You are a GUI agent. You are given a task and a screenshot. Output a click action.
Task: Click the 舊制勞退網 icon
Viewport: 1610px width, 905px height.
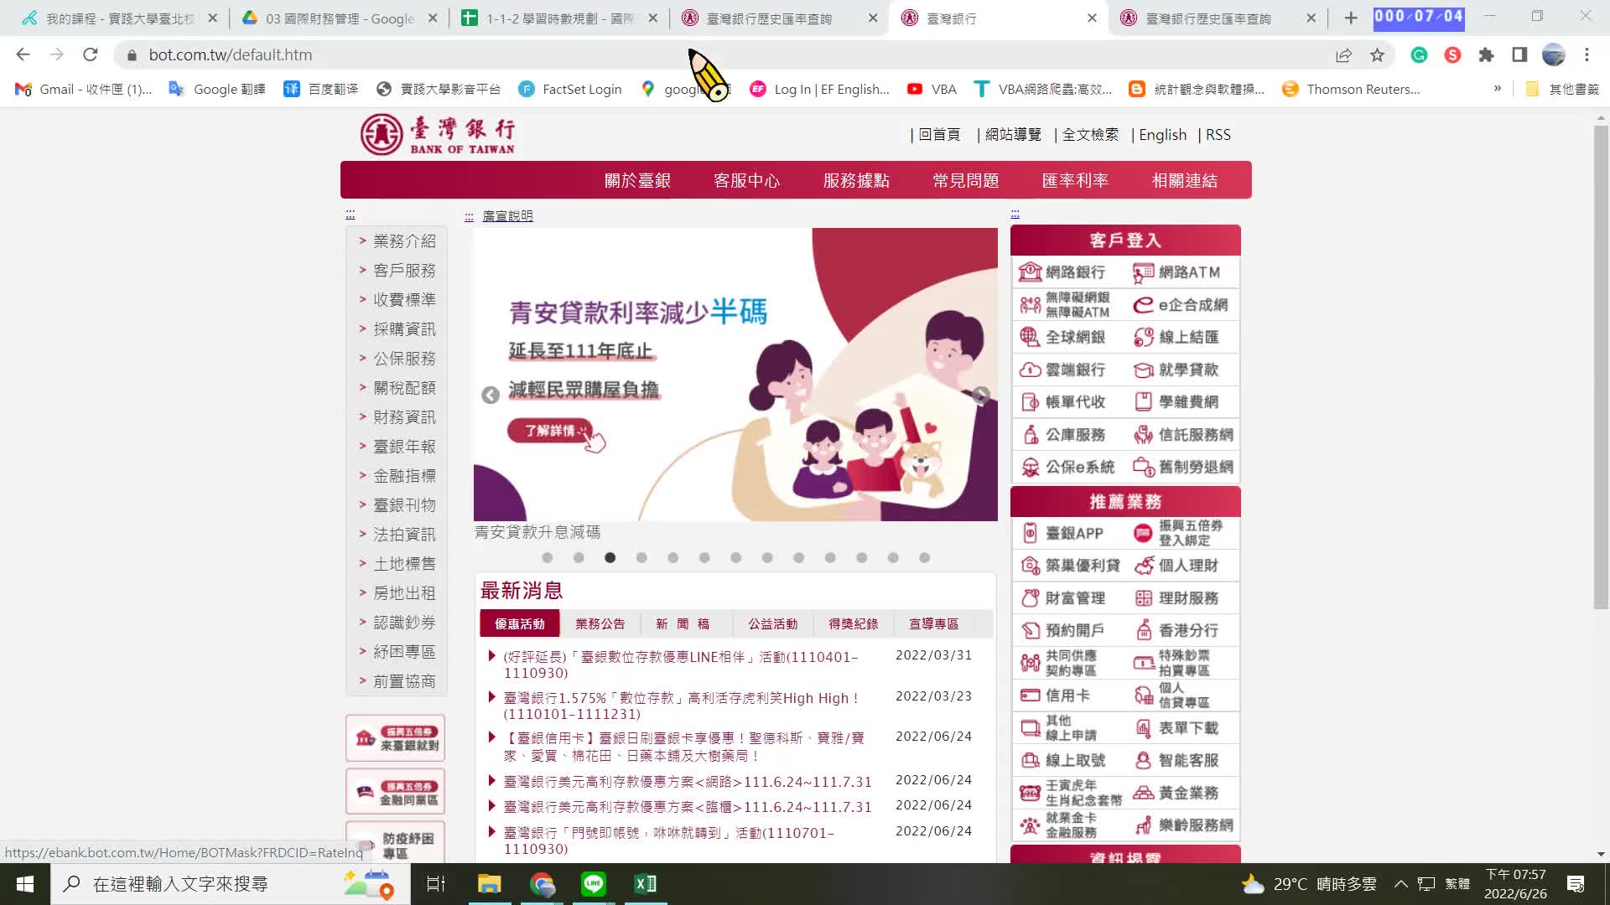[1143, 467]
